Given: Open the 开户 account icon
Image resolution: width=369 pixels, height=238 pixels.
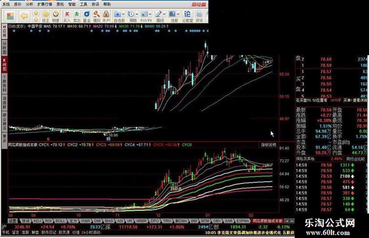Looking at the screenshot, I should click(106, 16).
